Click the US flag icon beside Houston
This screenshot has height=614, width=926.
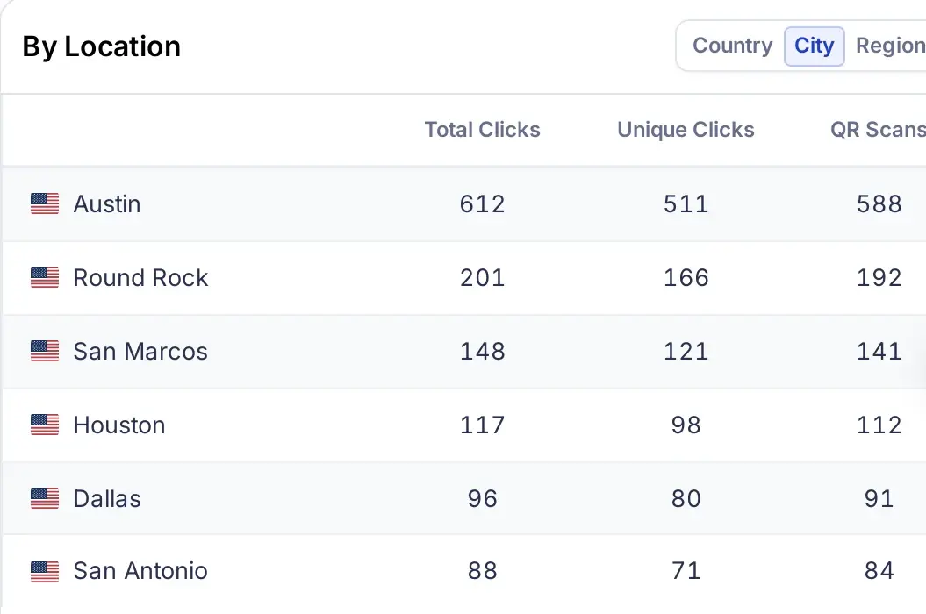pos(45,425)
